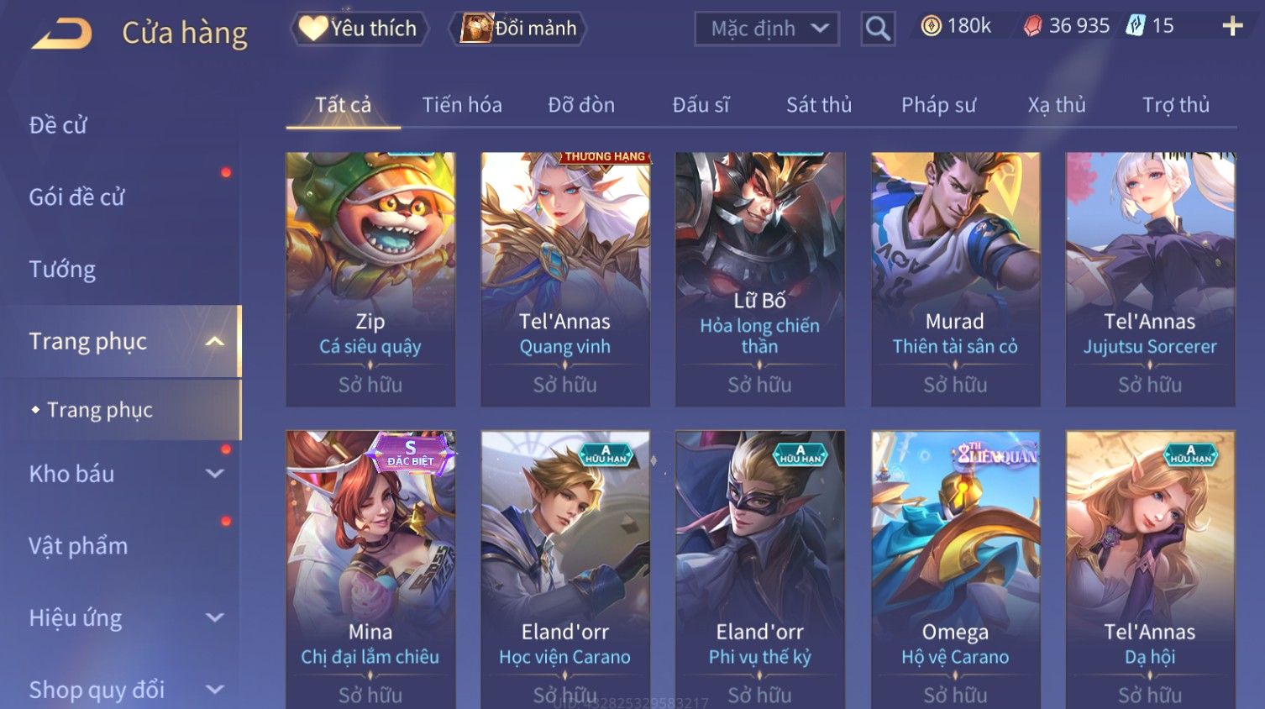Switch to the Pháp sư tab
Viewport: 1265px width, 709px height.
point(938,105)
